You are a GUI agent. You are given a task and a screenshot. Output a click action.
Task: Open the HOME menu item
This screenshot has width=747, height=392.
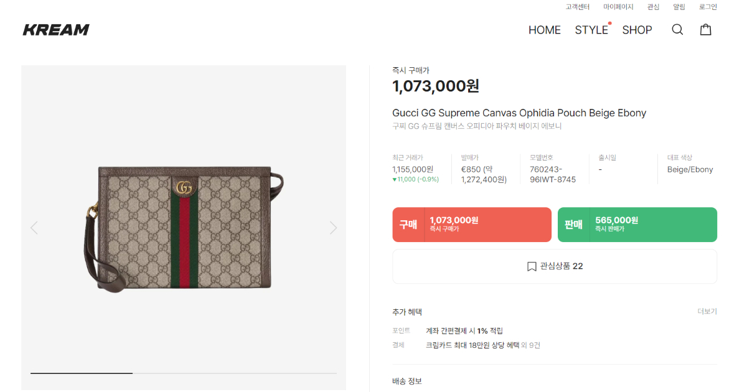click(544, 30)
